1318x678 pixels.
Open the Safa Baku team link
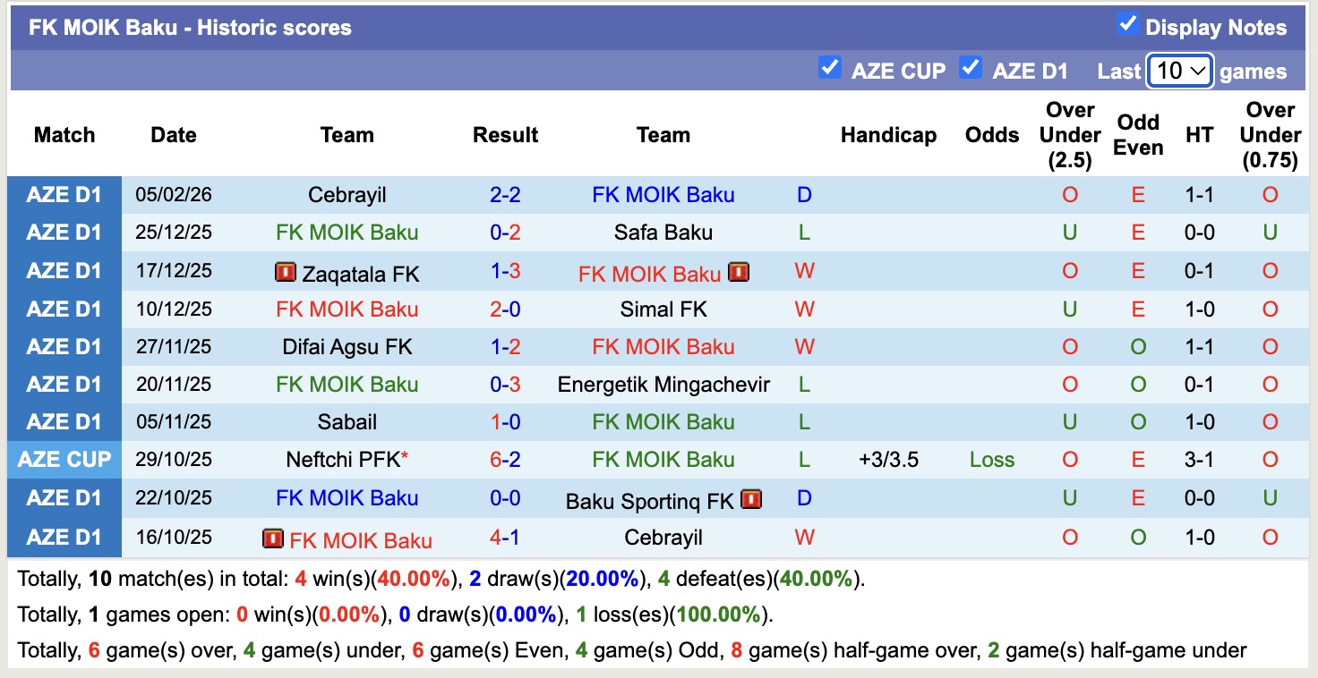pos(663,232)
